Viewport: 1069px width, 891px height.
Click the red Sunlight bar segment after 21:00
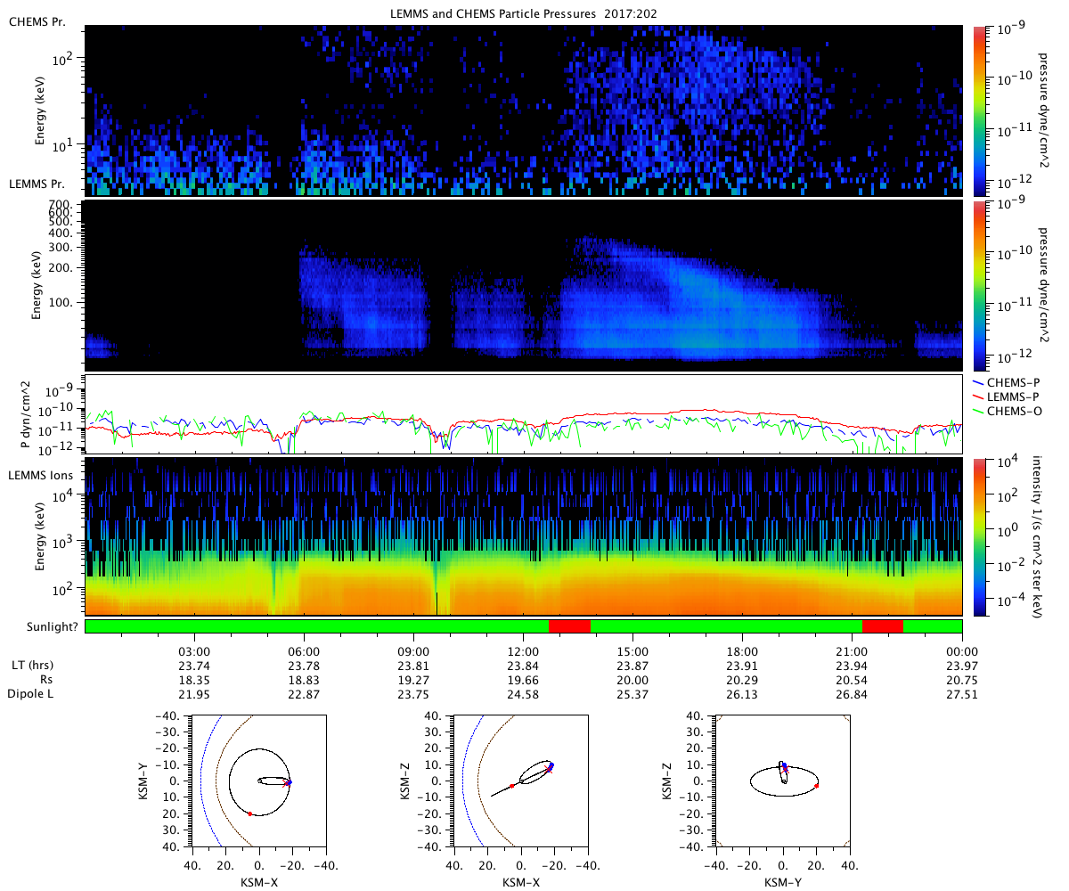pos(883,626)
